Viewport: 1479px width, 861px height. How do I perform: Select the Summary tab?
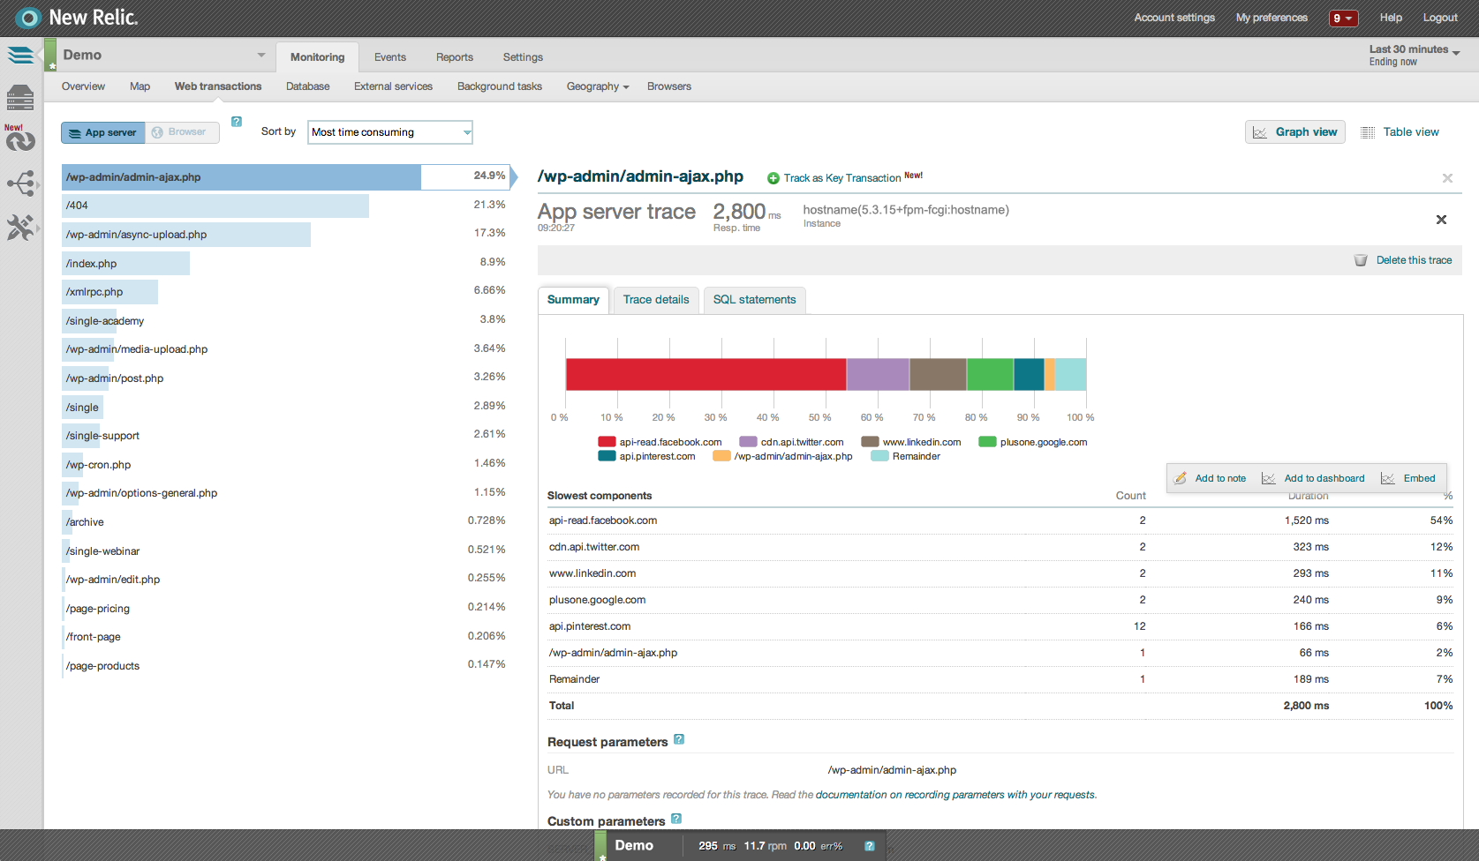coord(573,300)
